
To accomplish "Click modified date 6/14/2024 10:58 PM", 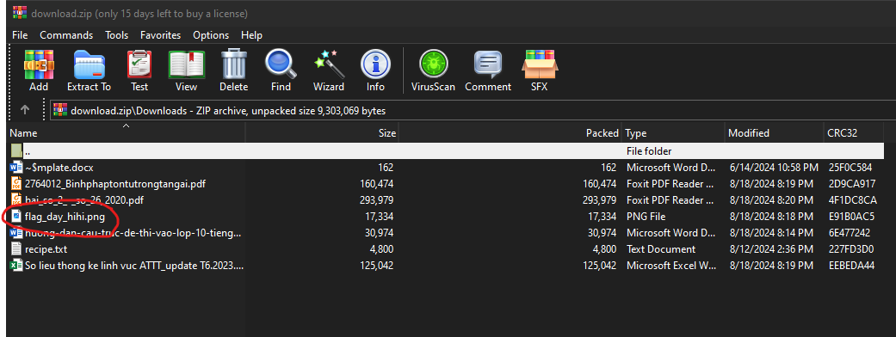I will 775,168.
